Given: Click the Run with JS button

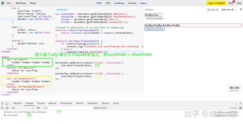Looking at the screenshot, I should pyautogui.click(x=213, y=9).
